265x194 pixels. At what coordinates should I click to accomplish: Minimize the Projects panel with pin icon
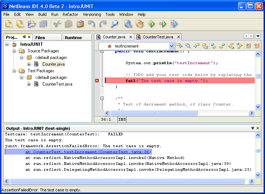[x=24, y=37]
